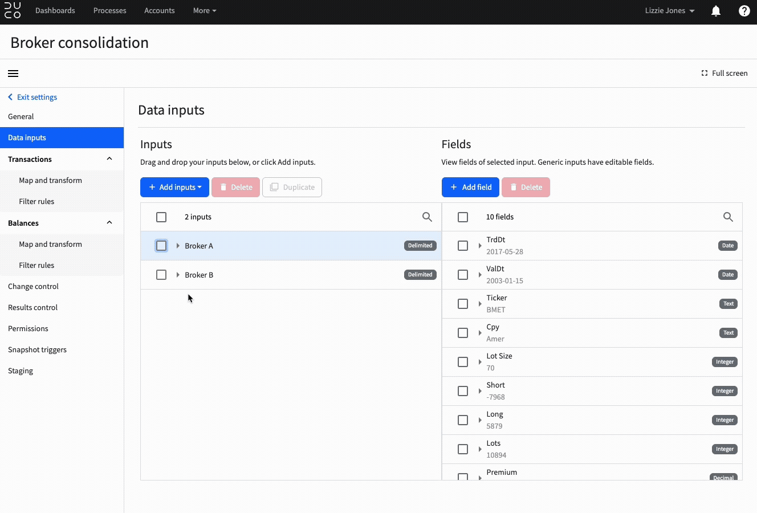Click the Text badge on Ticker
Viewport: 757px width, 513px height.
click(x=728, y=304)
